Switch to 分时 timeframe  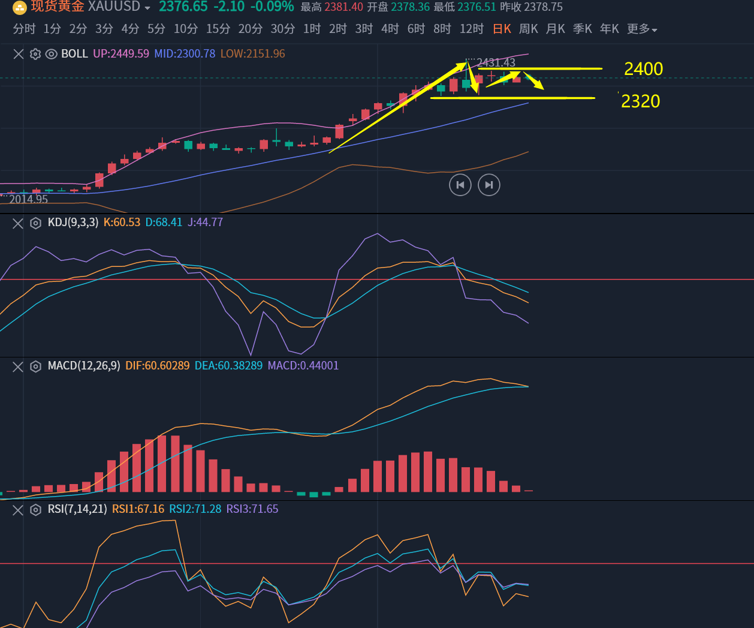coord(25,29)
